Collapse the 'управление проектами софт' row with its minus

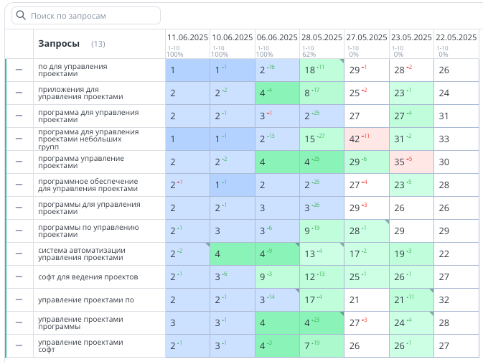(19, 345)
